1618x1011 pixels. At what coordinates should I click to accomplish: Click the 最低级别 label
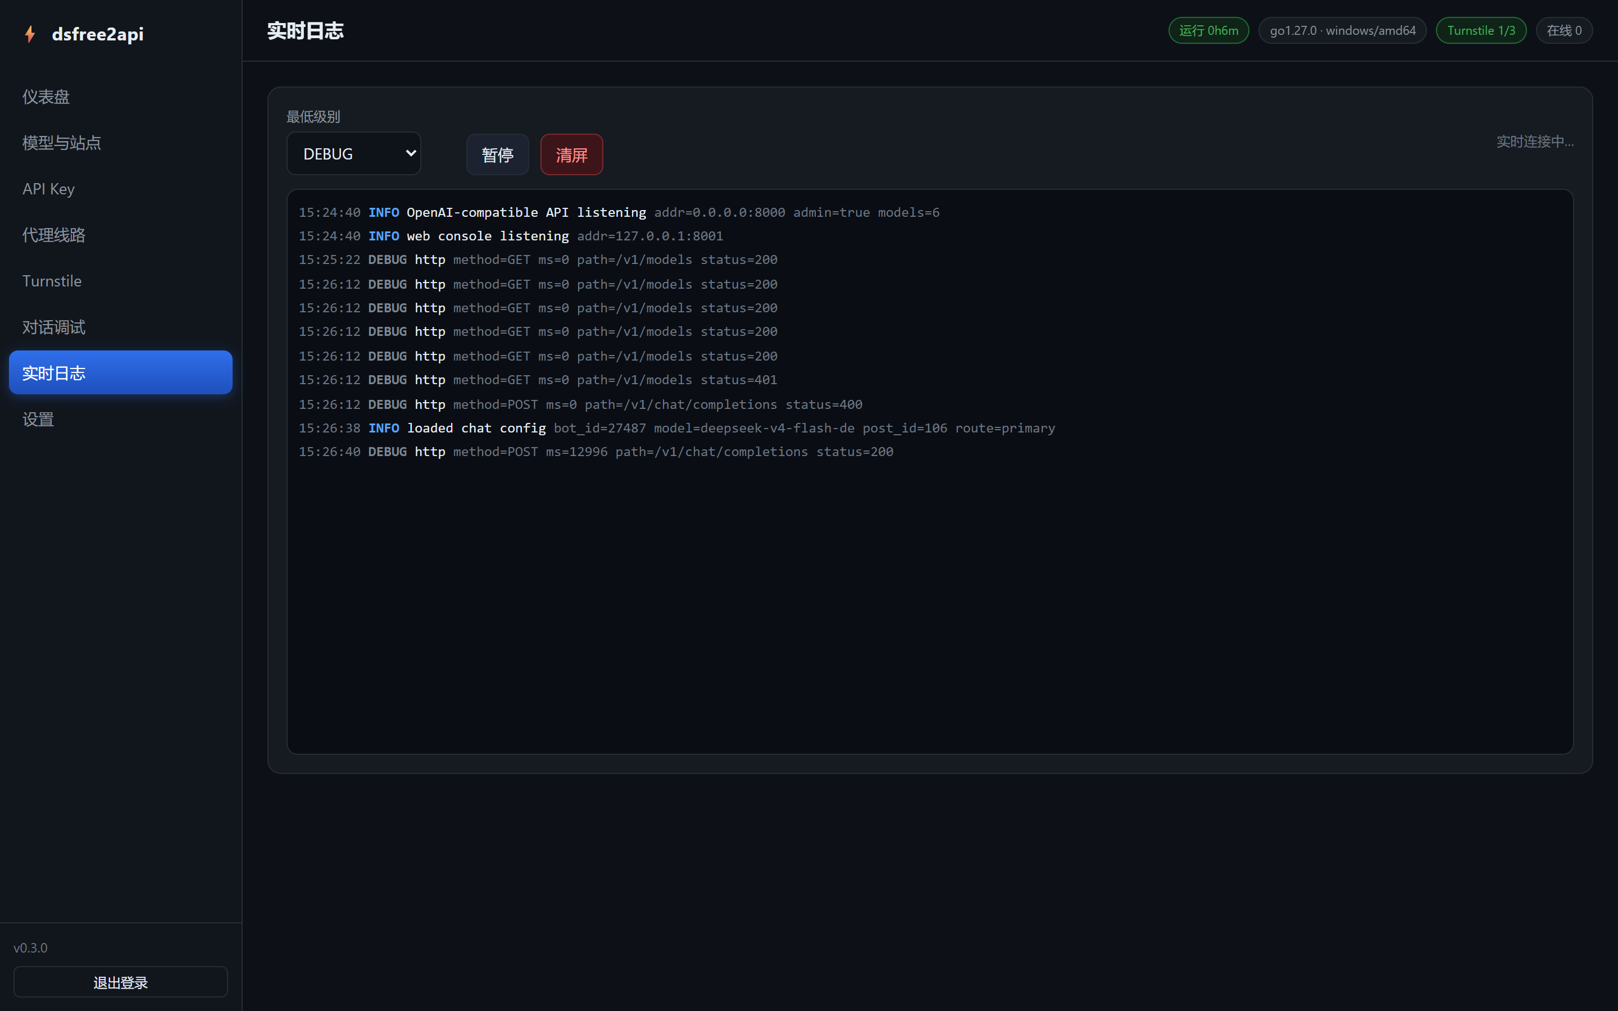click(313, 116)
